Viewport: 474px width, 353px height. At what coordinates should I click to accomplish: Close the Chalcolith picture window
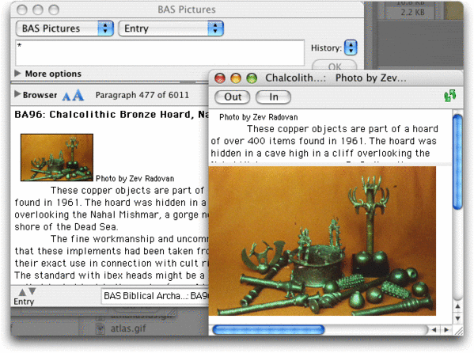[x=220, y=78]
